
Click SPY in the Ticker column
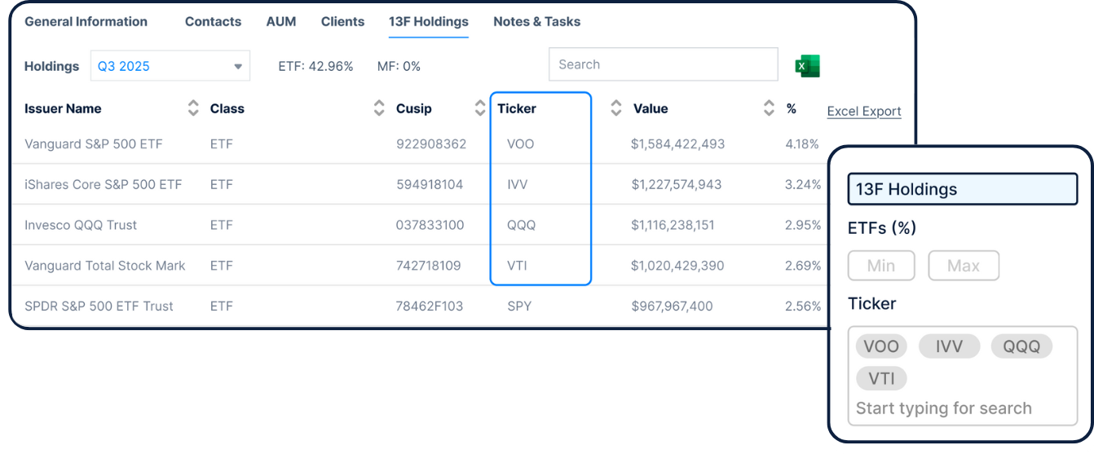pyautogui.click(x=518, y=306)
